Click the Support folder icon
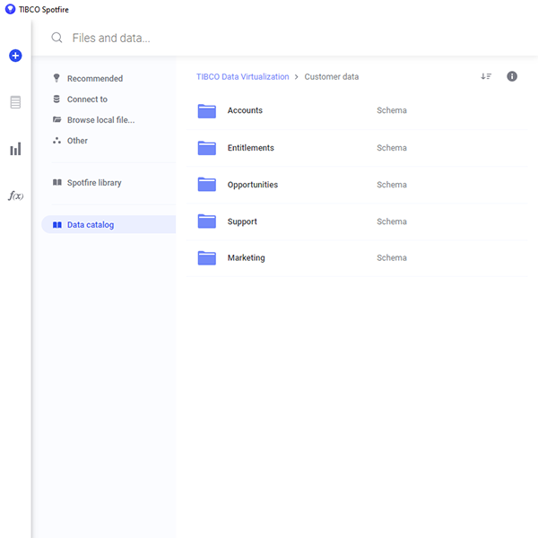 pos(207,221)
